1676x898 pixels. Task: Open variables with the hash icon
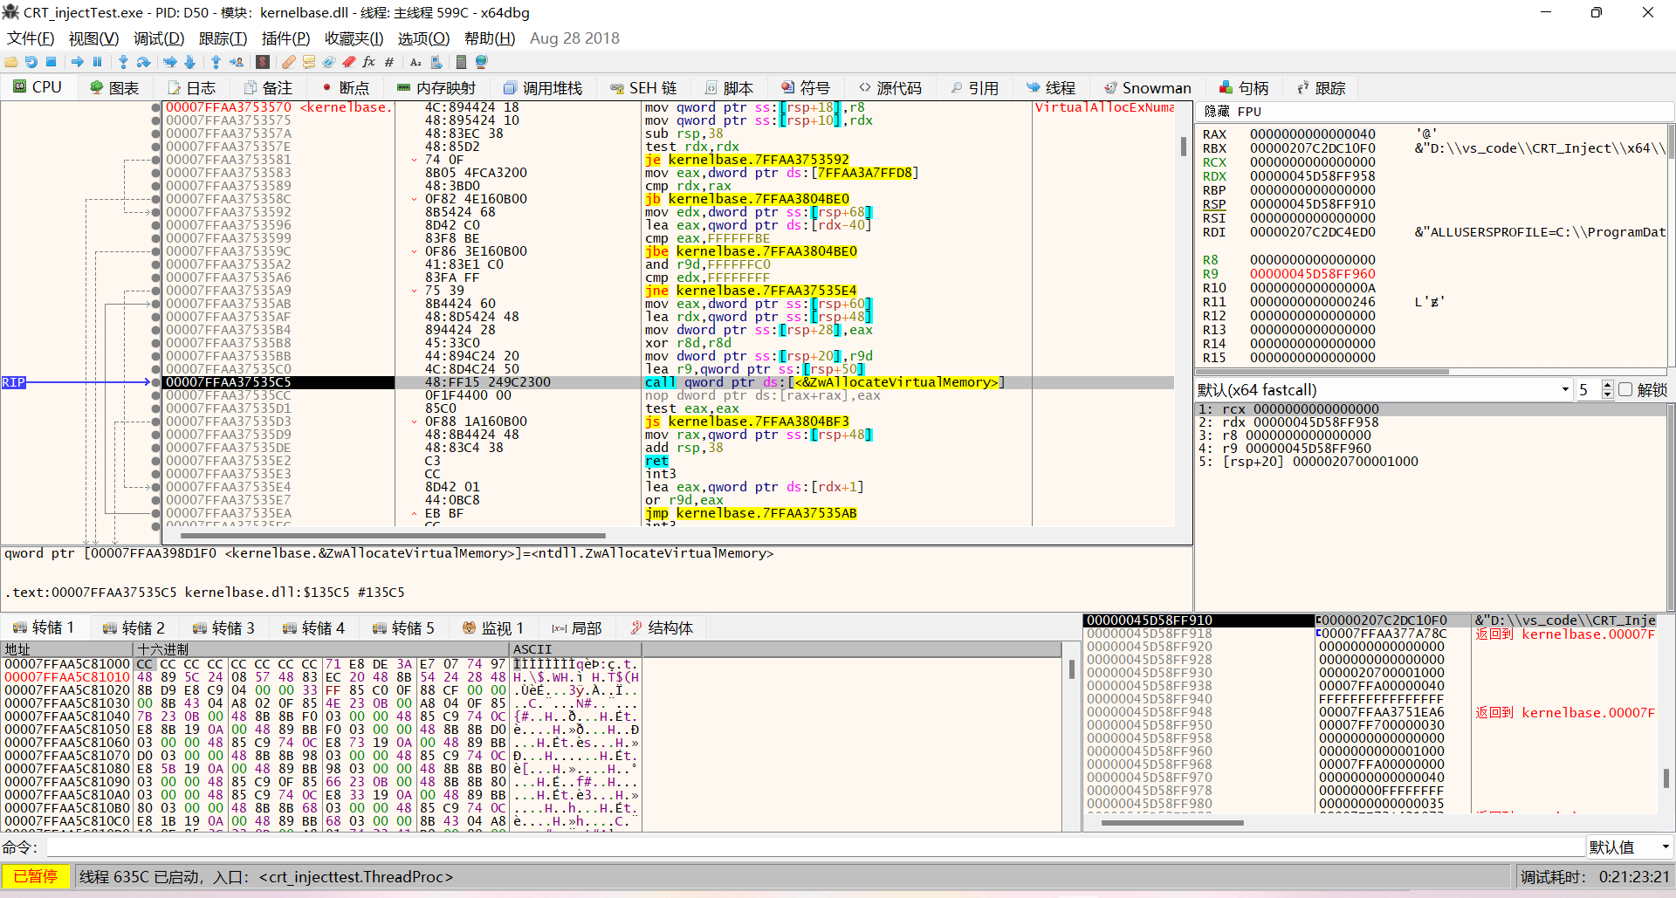tap(389, 62)
